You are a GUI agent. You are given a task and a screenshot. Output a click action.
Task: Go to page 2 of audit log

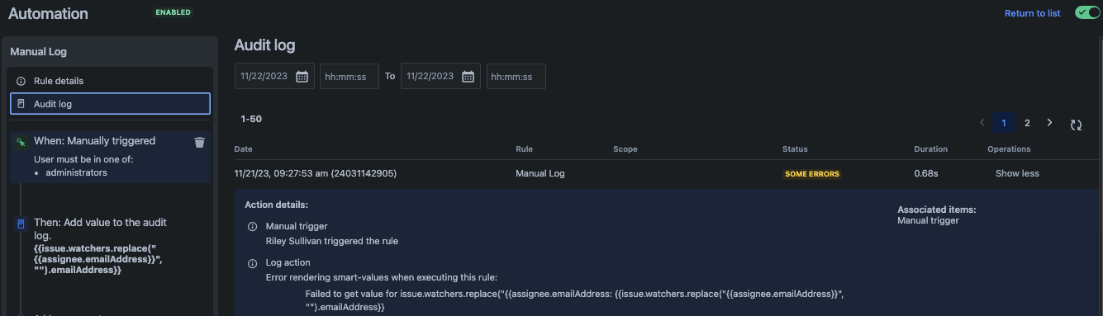coord(1027,123)
